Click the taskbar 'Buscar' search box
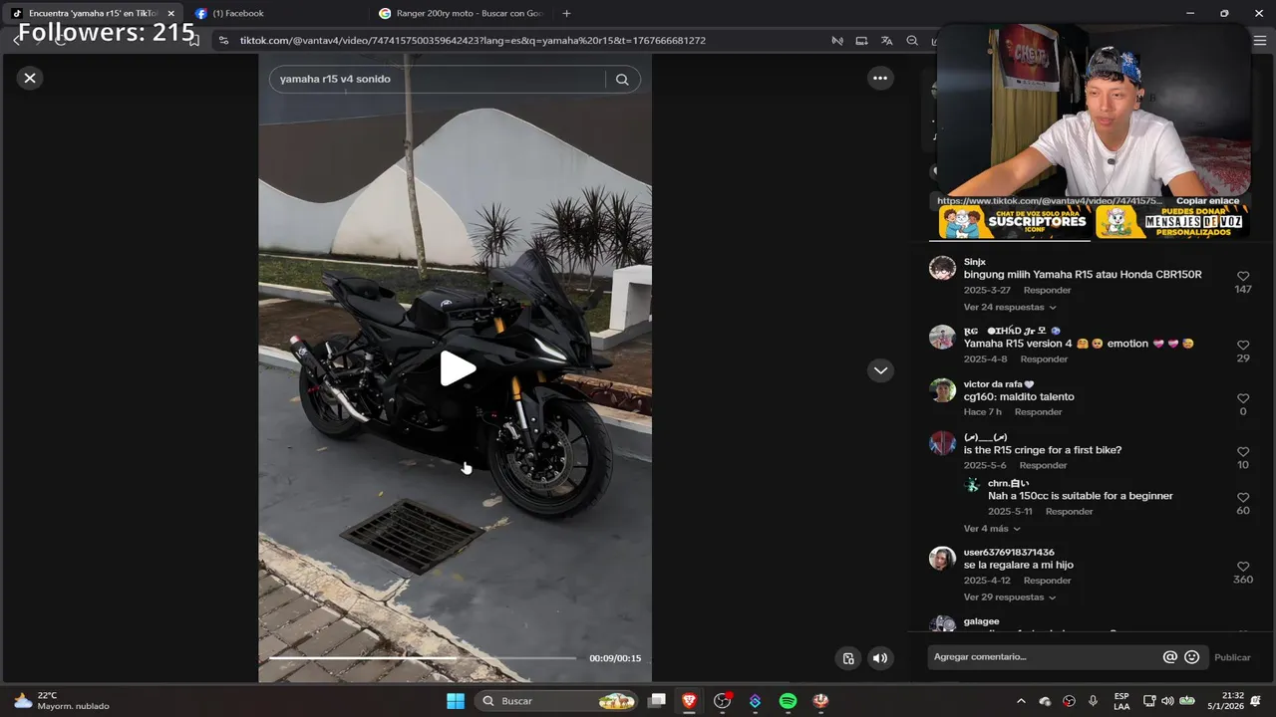The width and height of the screenshot is (1276, 717). [556, 701]
